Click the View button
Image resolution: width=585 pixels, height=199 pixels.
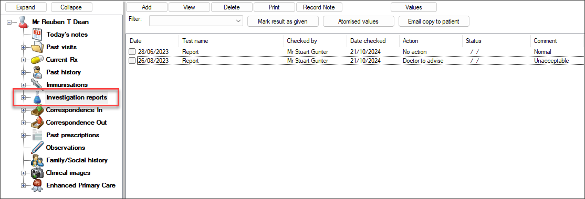189,7
